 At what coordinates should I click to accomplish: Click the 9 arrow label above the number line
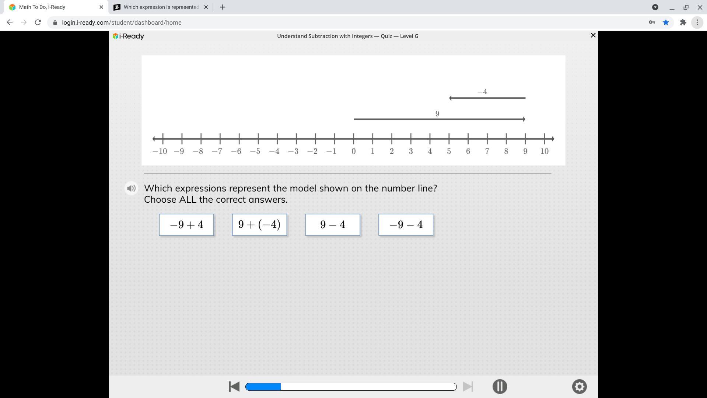pos(437,114)
